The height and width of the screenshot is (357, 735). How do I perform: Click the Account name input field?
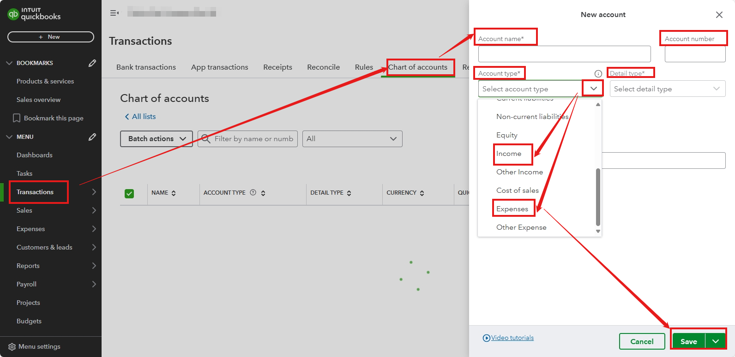[565, 54]
